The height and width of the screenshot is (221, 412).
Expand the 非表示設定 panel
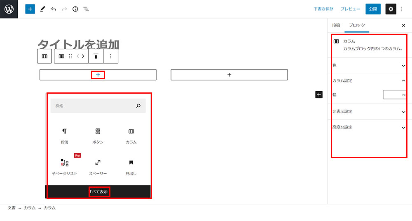click(369, 111)
